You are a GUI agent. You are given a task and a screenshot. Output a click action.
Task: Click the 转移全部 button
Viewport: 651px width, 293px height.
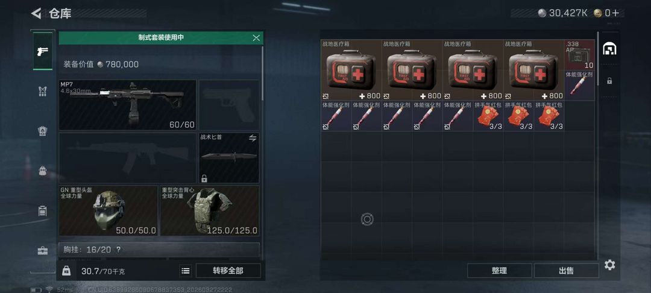pyautogui.click(x=228, y=271)
